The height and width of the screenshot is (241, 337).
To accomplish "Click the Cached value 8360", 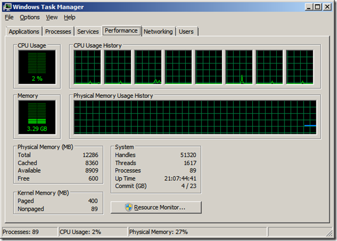I will pos(92,163).
